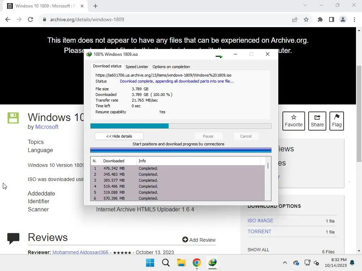The image size is (362, 271).
Task: Open ISO IMAGE download option
Action: click(260, 221)
